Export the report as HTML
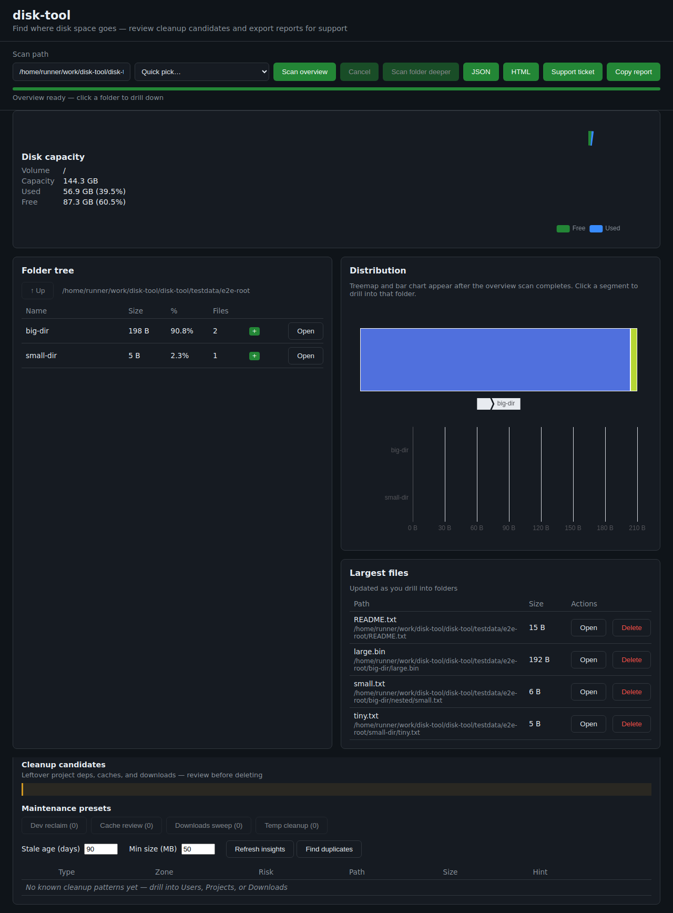The height and width of the screenshot is (913, 673). (521, 72)
